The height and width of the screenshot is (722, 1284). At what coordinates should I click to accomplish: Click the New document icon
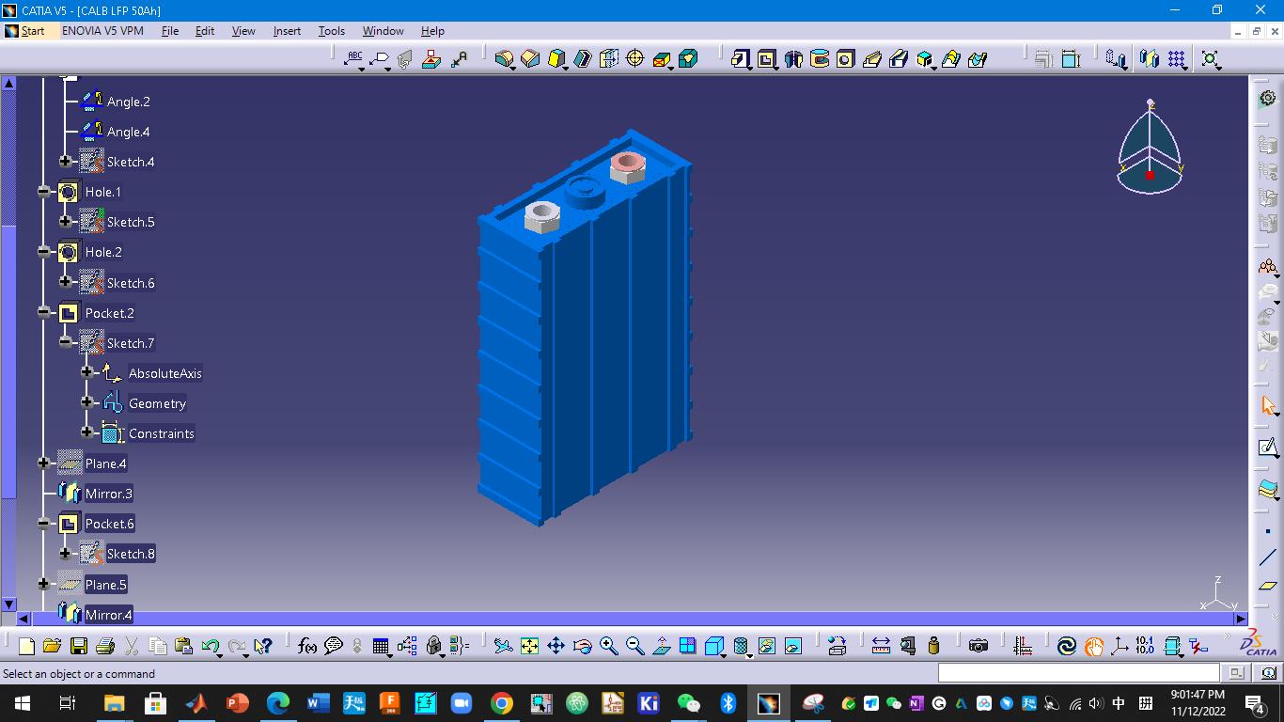(x=26, y=646)
